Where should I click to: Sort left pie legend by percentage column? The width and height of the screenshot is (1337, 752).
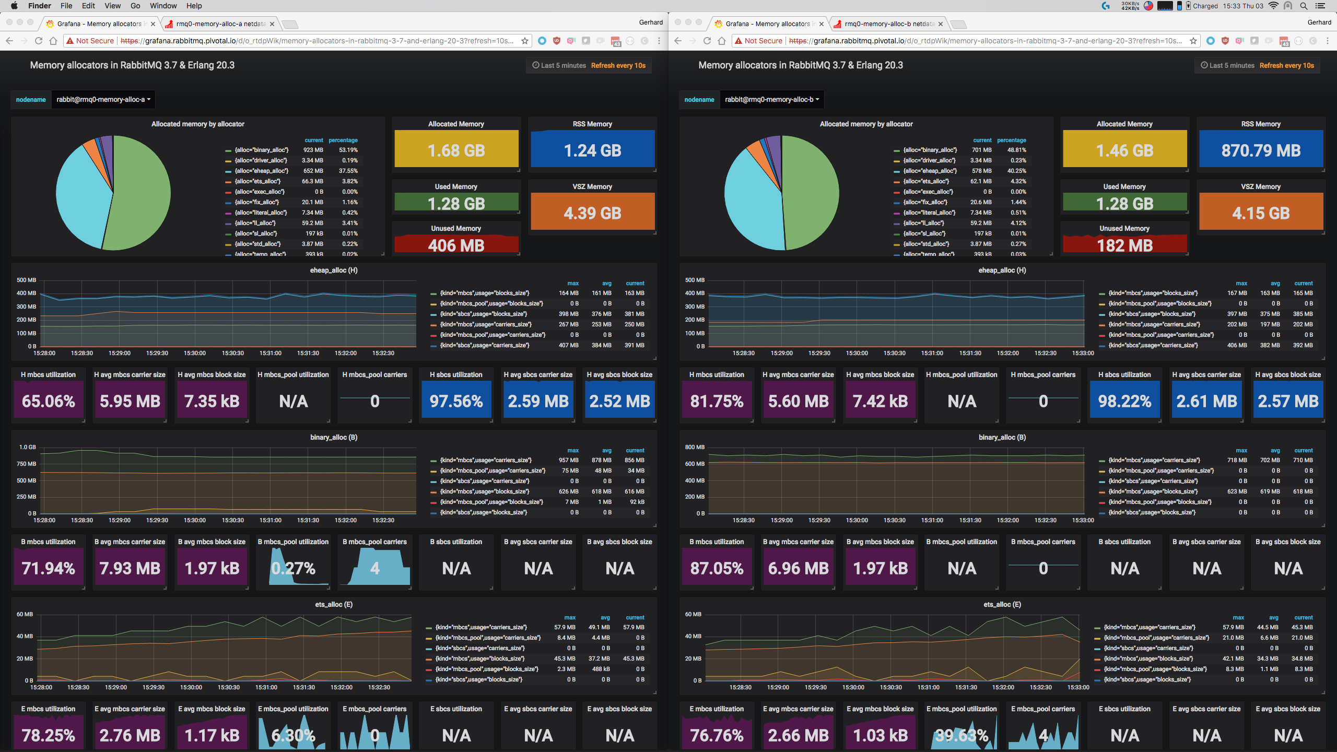343,140
